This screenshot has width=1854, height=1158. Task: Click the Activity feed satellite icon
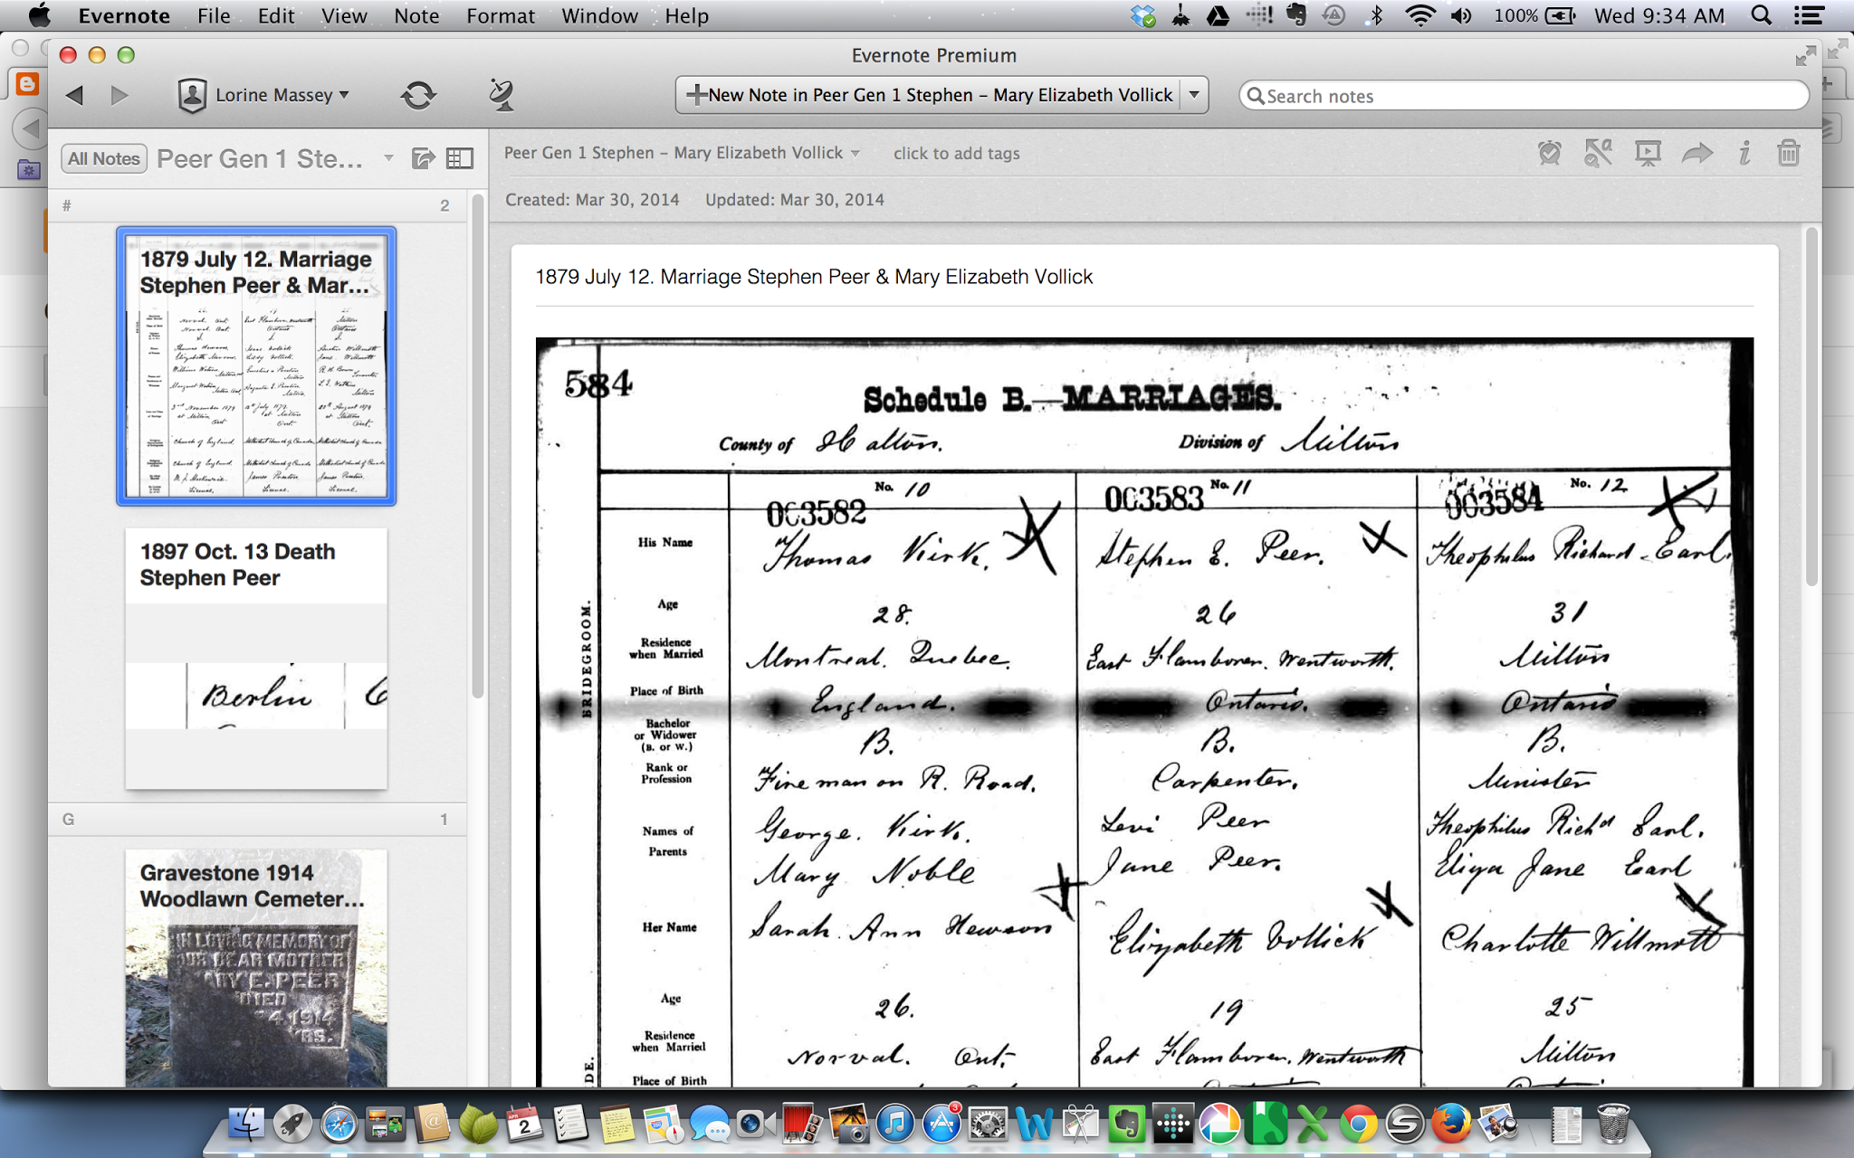point(501,94)
